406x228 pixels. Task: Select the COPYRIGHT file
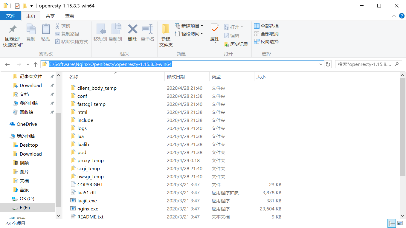point(90,184)
